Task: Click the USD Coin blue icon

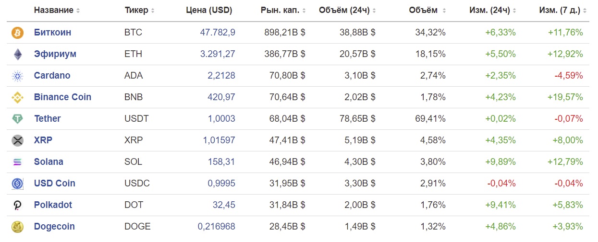Action: [x=17, y=184]
